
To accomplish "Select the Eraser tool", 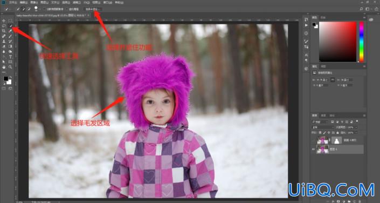I will (x=4, y=46).
